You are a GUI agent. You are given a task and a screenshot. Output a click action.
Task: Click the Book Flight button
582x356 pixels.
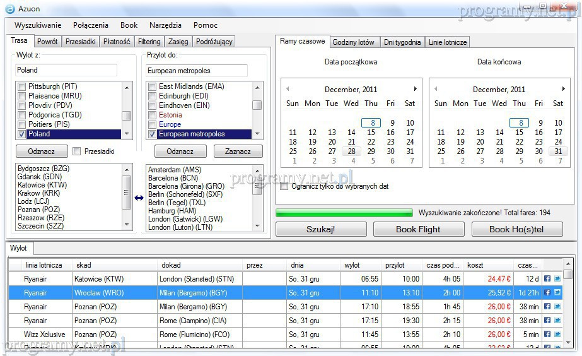click(417, 229)
